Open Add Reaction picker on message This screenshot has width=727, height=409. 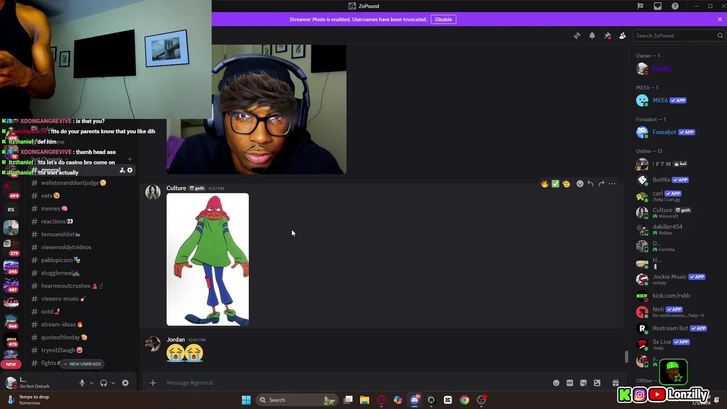point(580,183)
